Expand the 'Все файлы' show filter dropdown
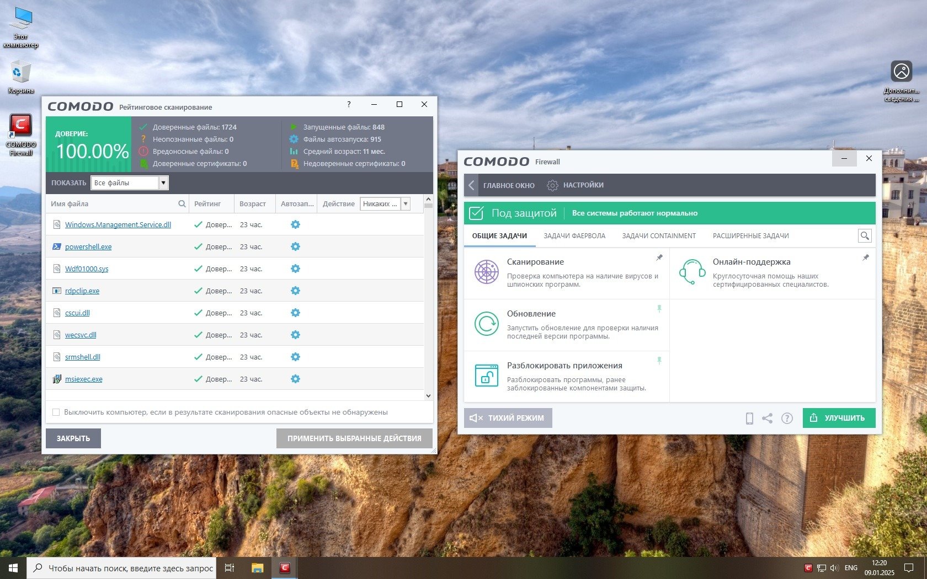 tap(163, 183)
